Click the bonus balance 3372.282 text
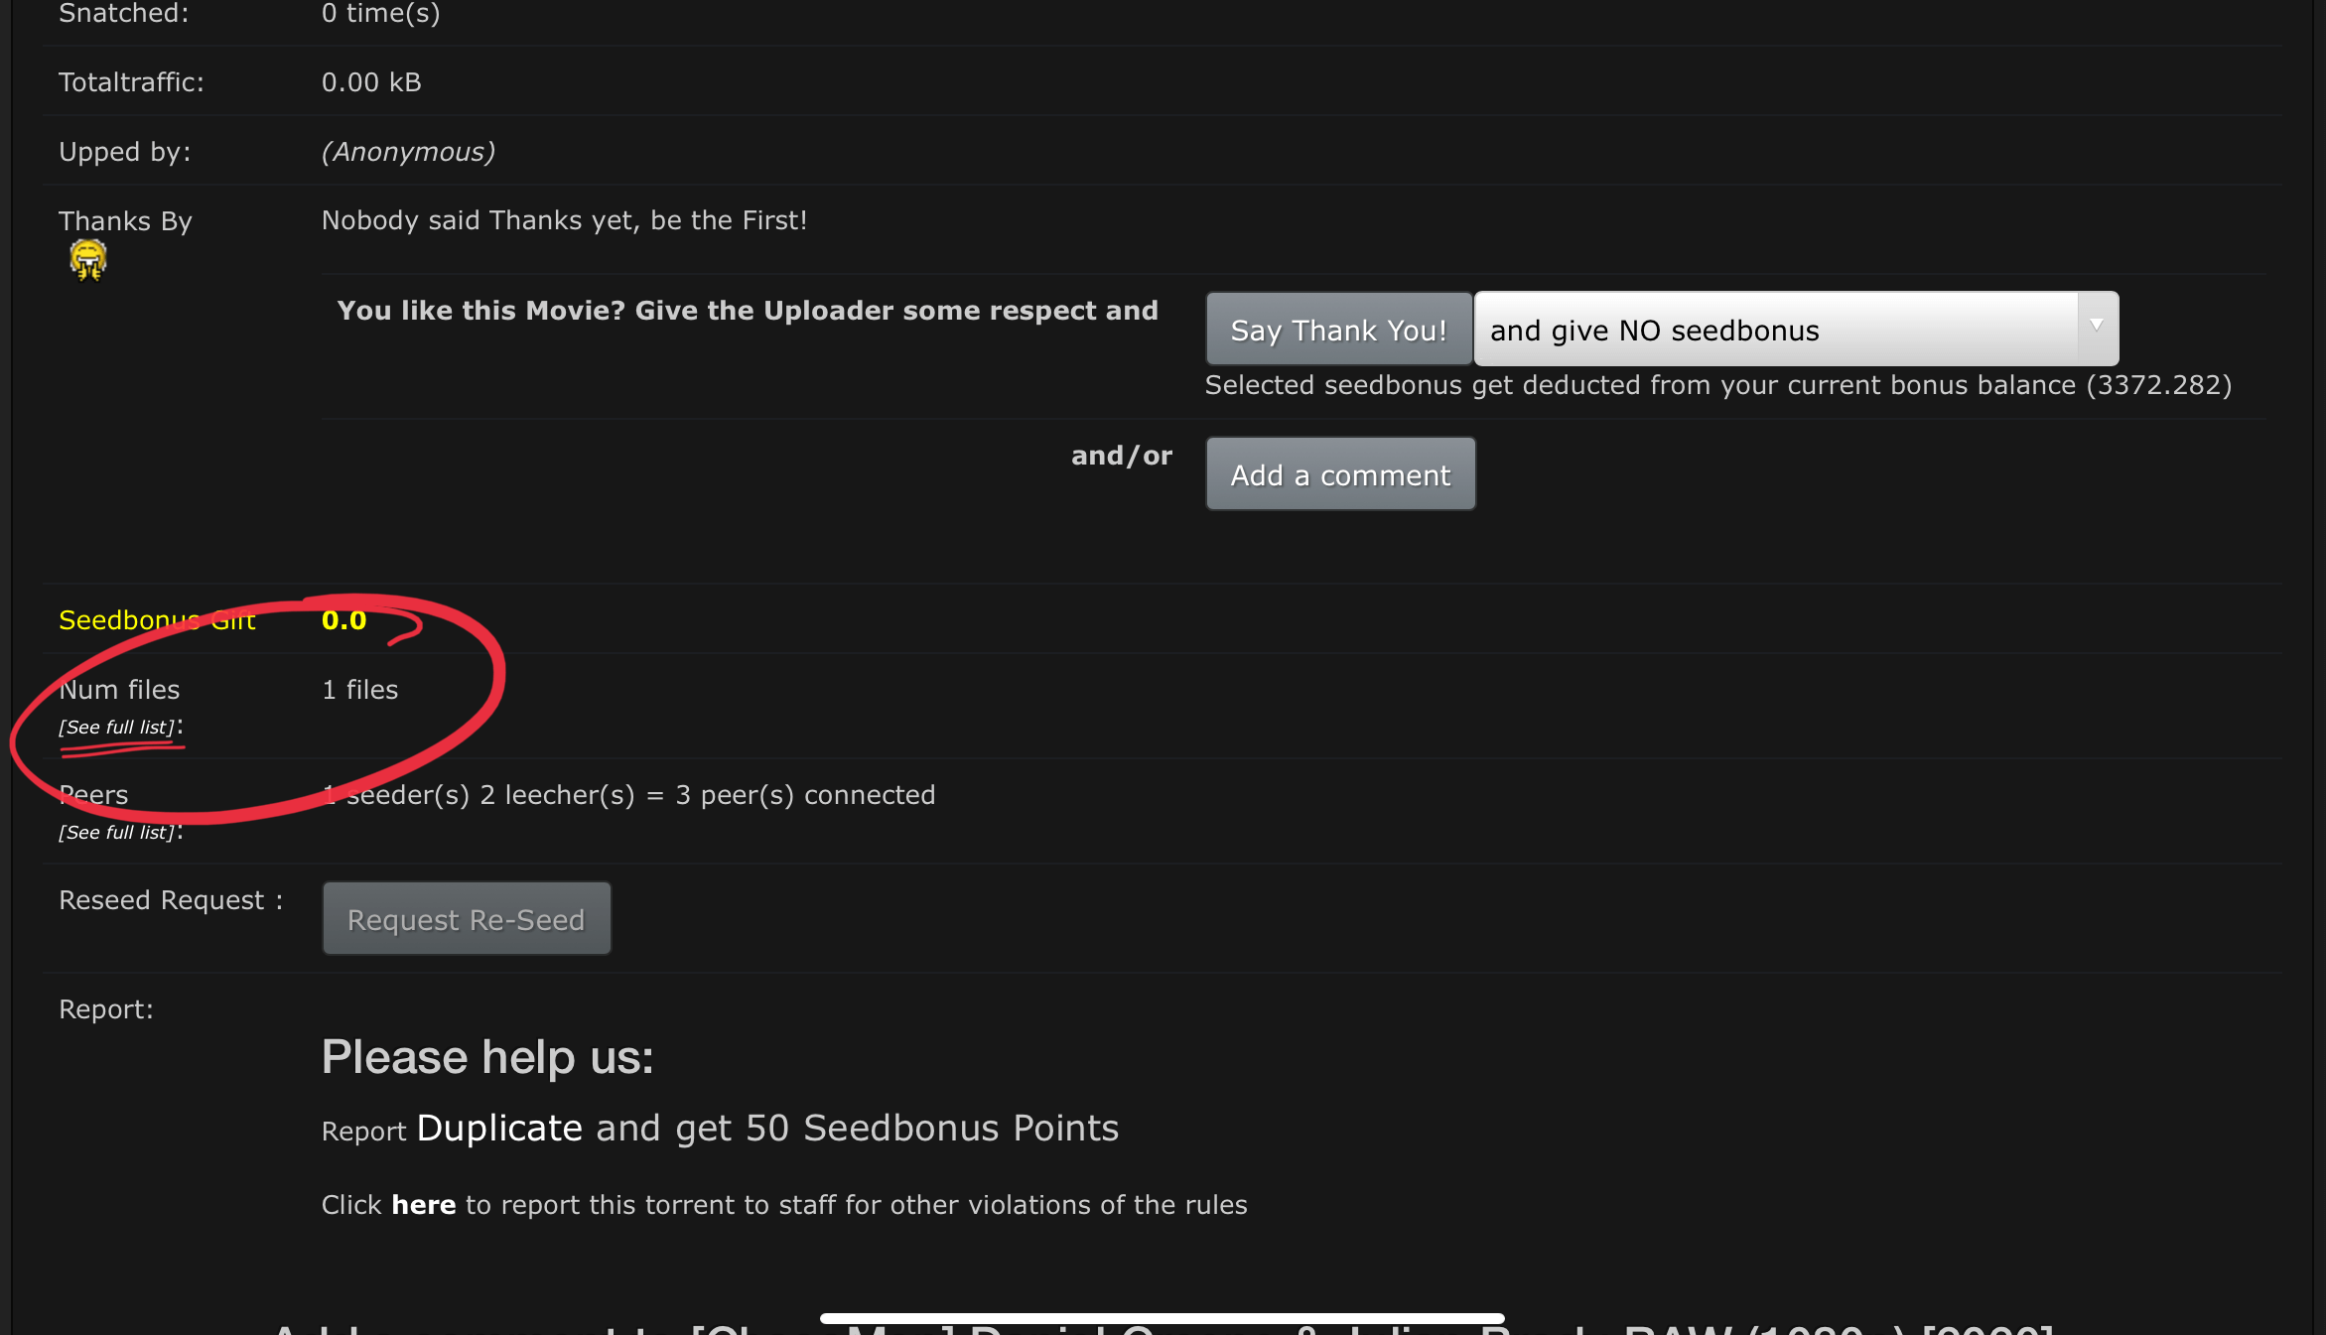The width and height of the screenshot is (2326, 1335). coord(2158,385)
